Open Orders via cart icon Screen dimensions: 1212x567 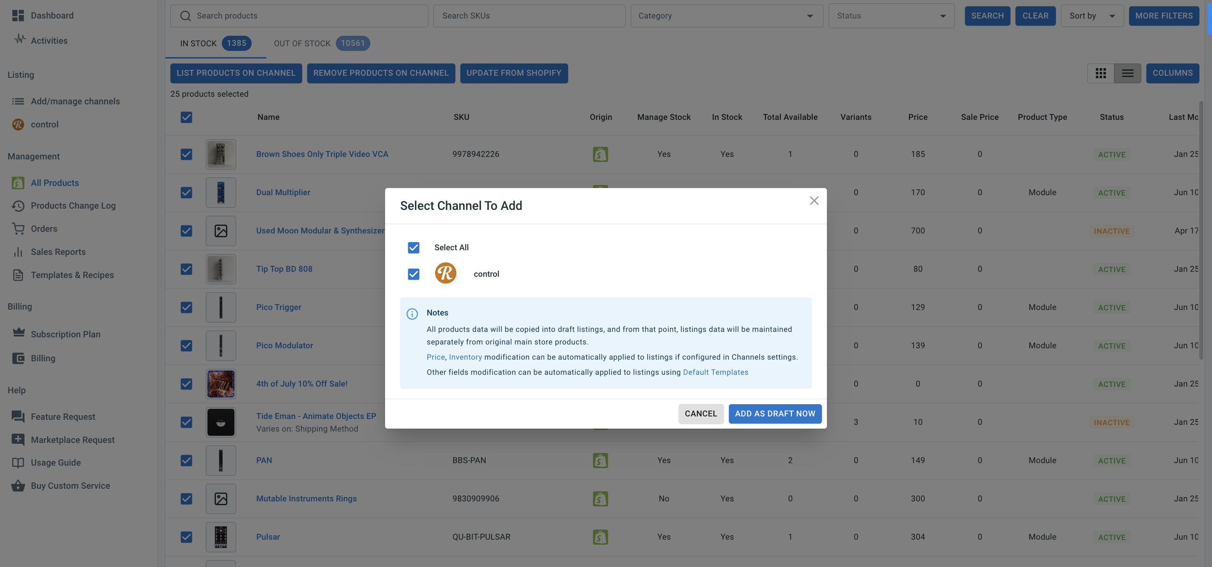tap(18, 228)
